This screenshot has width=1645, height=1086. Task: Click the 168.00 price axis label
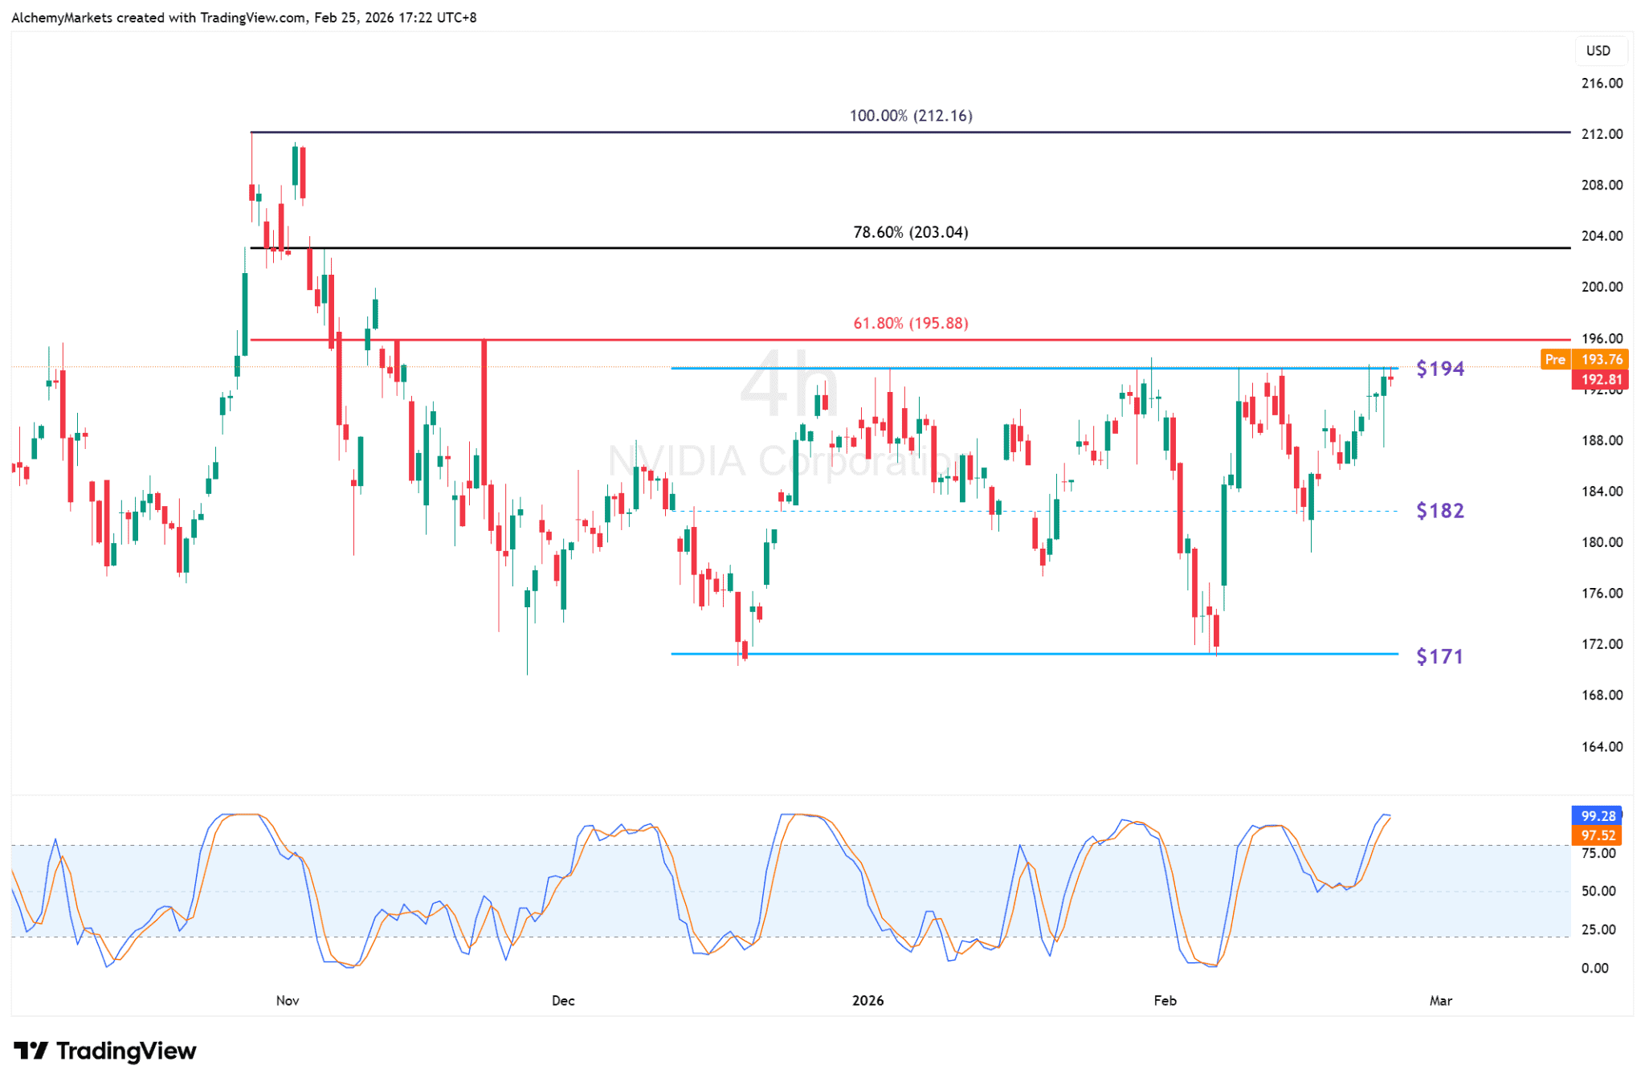(x=1602, y=696)
